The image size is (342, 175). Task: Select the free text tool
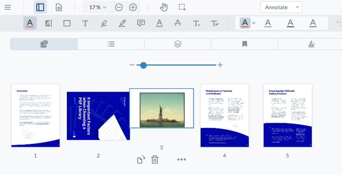click(85, 23)
